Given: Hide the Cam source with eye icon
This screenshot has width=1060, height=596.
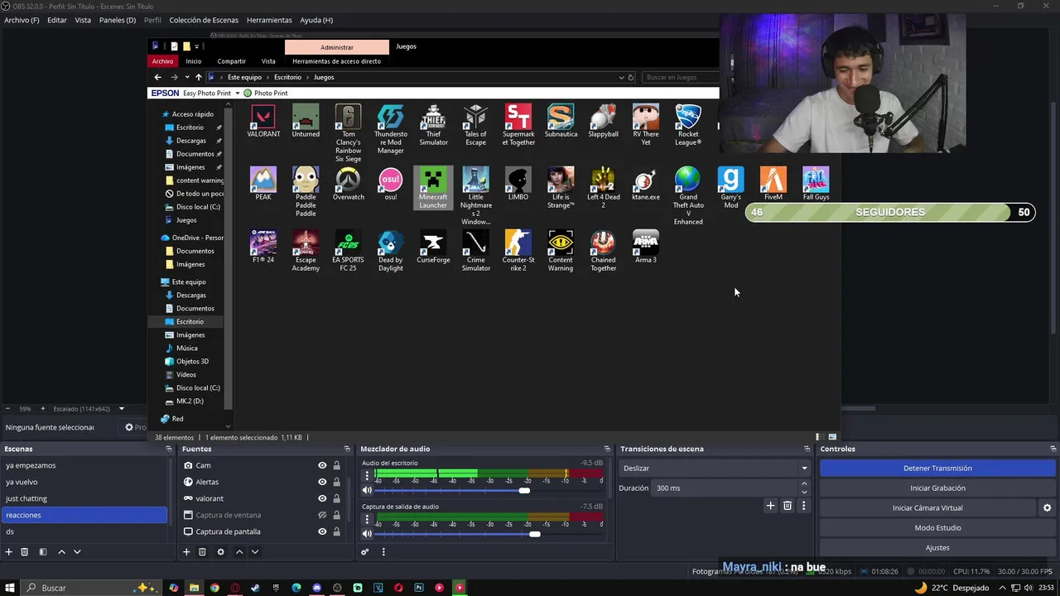Looking at the screenshot, I should click(322, 465).
